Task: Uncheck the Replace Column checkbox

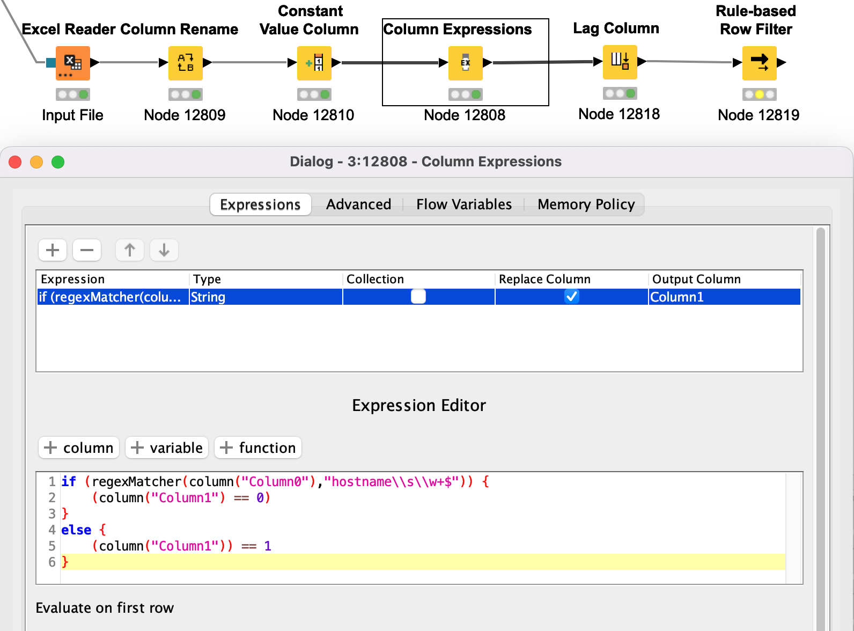Action: (x=572, y=297)
